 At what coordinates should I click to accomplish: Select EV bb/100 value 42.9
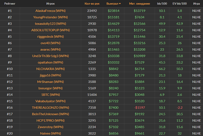tap(180, 24)
